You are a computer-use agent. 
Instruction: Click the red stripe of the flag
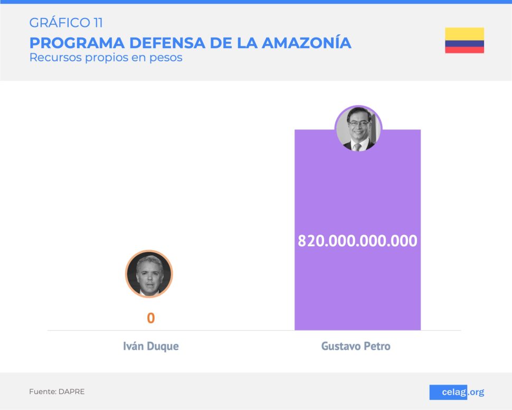pyautogui.click(x=464, y=50)
